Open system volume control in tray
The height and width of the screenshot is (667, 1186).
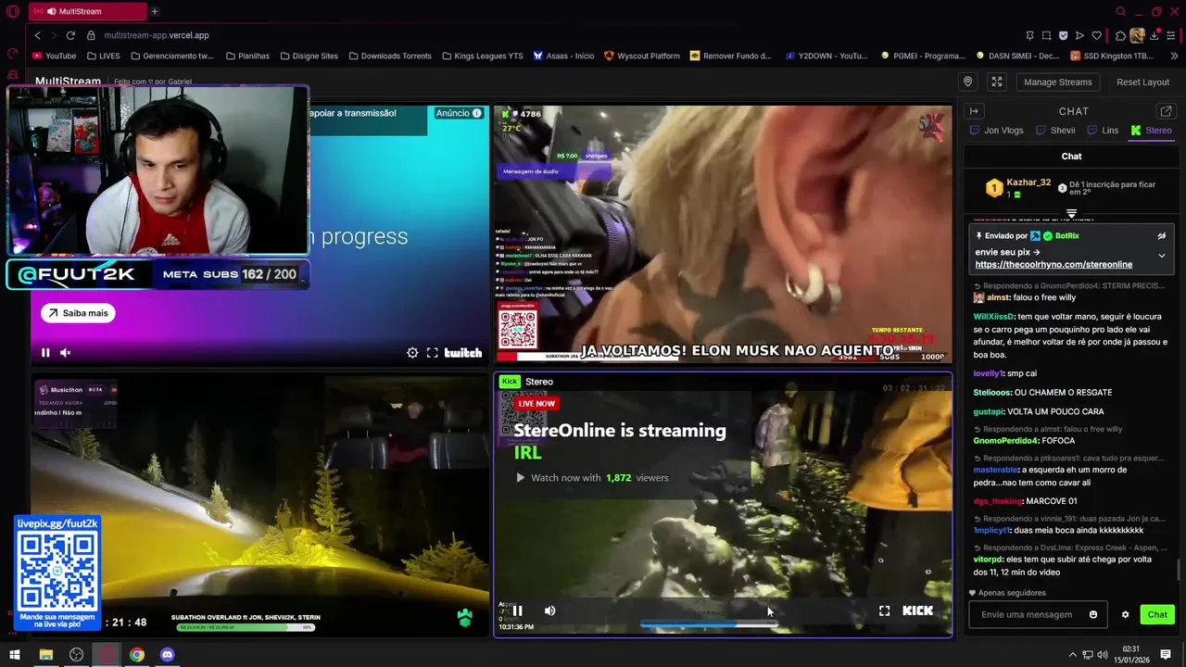[x=1104, y=655]
